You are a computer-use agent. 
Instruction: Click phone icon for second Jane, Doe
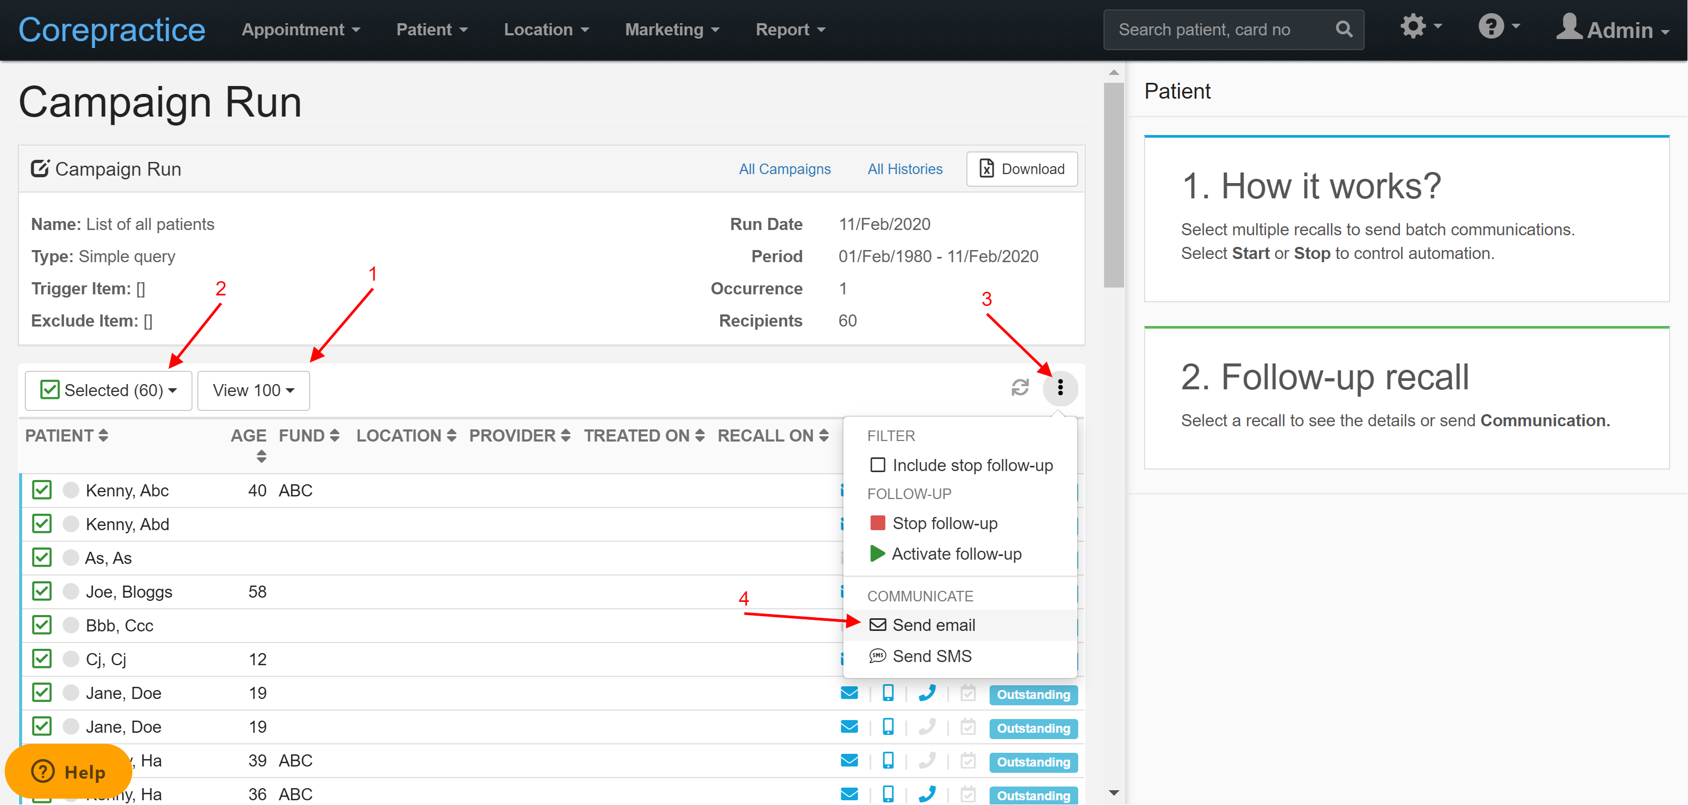click(927, 727)
